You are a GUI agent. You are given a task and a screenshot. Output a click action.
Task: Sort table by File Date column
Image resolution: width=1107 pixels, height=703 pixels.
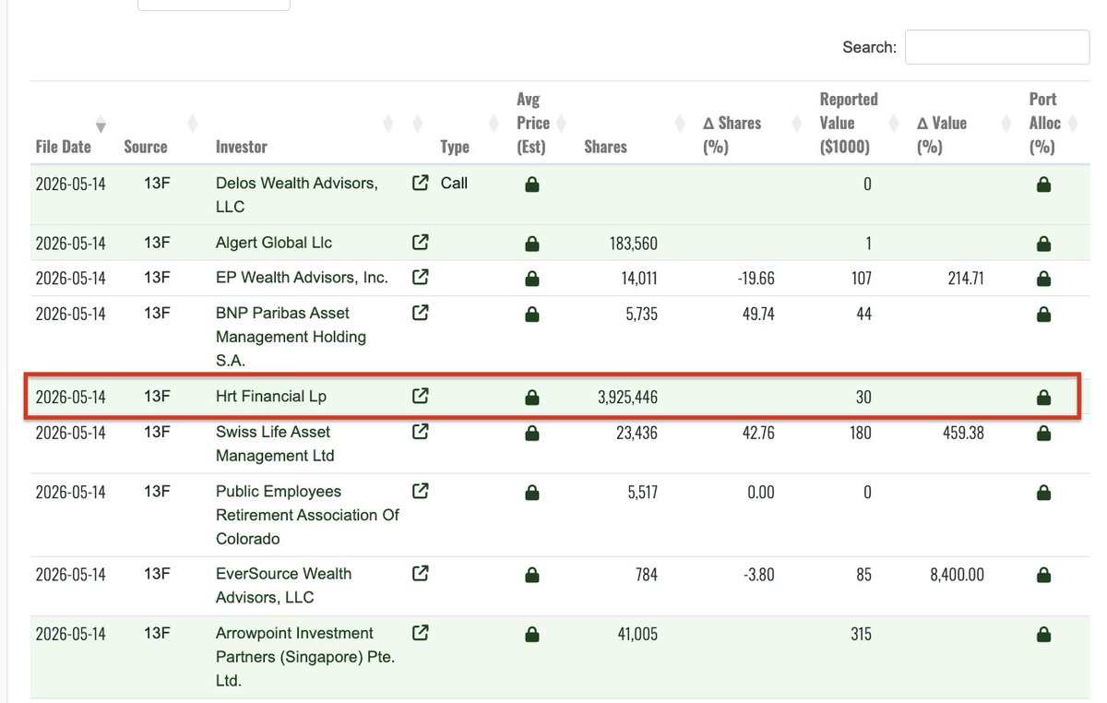(63, 147)
